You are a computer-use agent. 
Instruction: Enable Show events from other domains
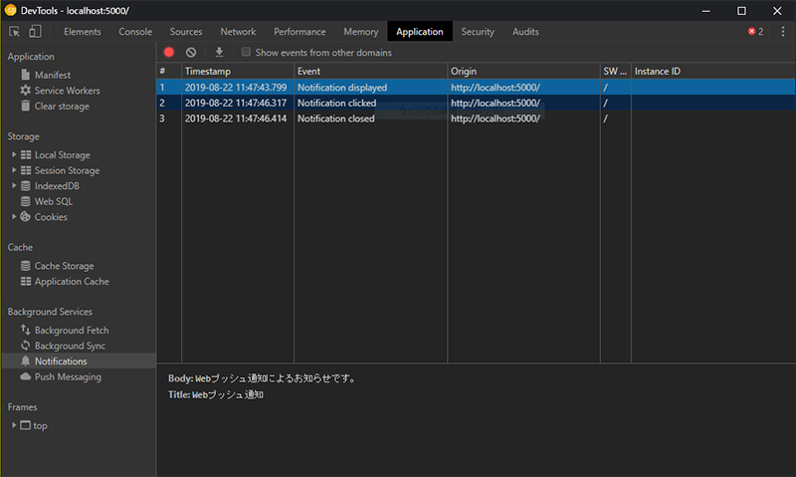pyautogui.click(x=246, y=52)
